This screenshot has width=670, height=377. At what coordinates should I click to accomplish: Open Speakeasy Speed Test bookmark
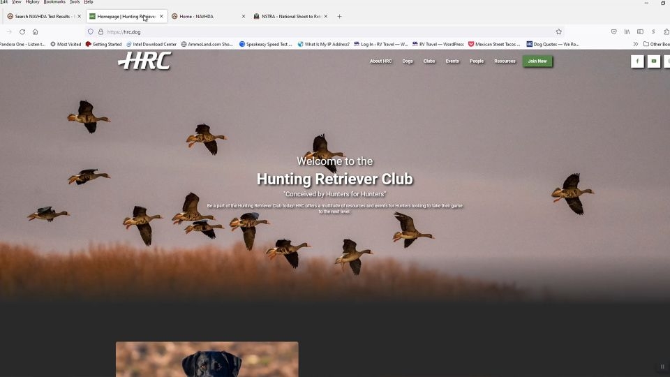pos(265,44)
